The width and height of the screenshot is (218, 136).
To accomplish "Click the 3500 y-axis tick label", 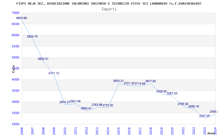I will click(16, 91).
